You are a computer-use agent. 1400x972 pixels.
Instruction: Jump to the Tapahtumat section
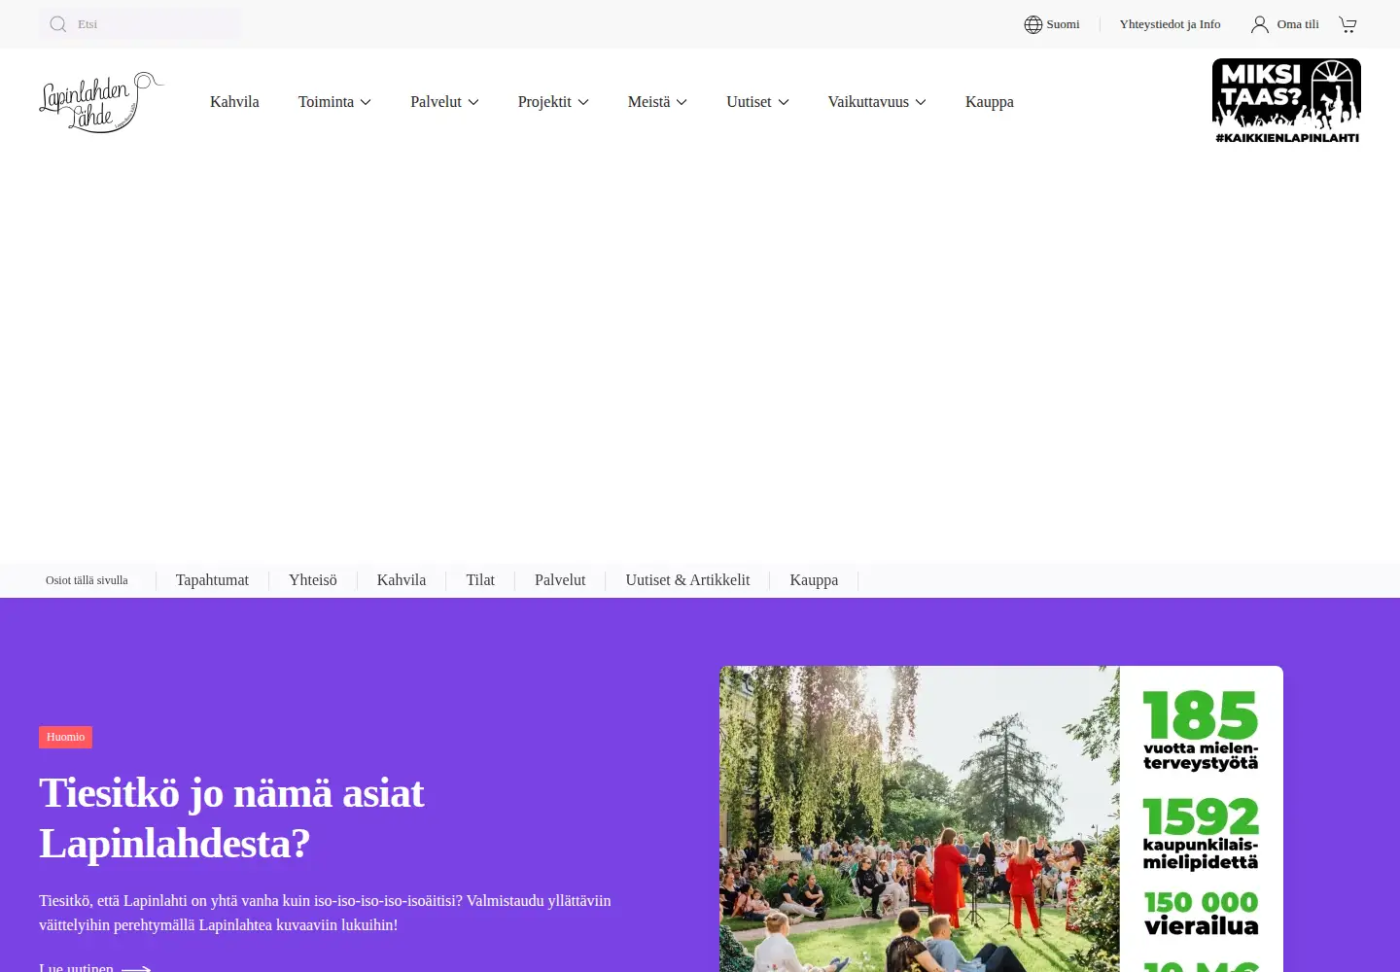point(212,580)
